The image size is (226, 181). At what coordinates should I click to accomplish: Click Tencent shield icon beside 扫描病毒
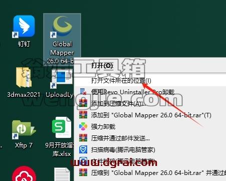(x=83, y=149)
